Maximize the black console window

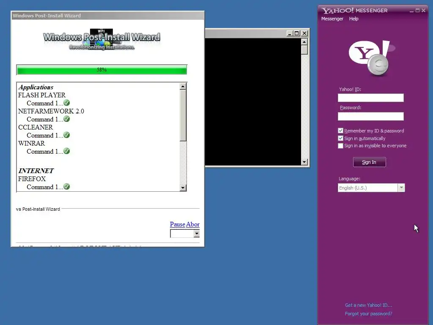coord(296,33)
